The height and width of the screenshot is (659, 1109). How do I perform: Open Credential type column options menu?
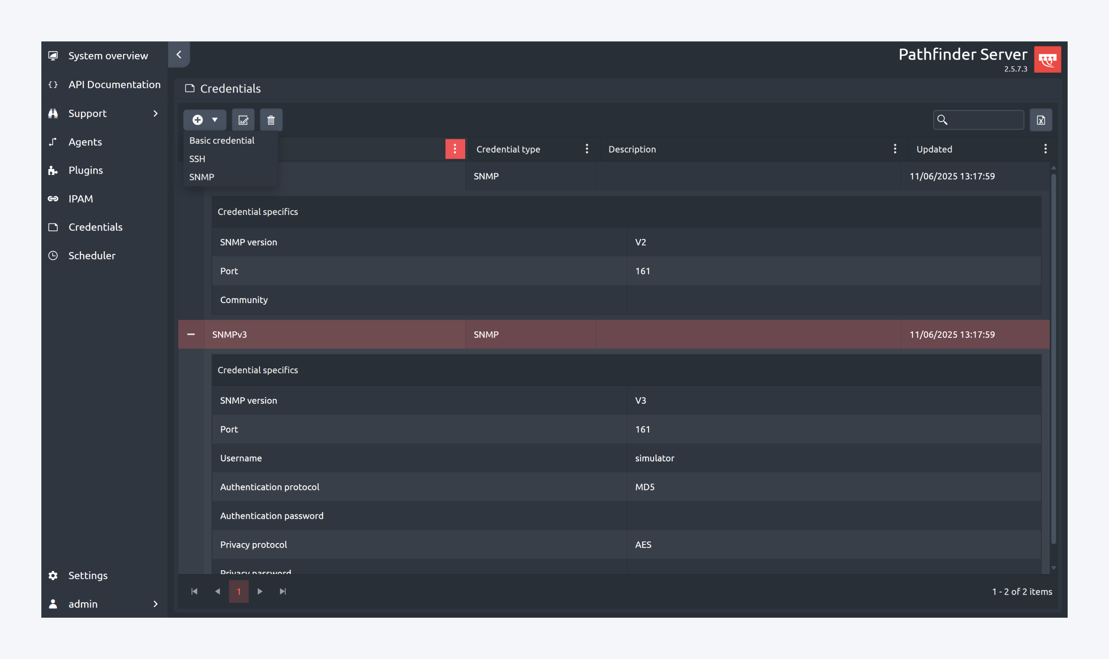tap(587, 149)
